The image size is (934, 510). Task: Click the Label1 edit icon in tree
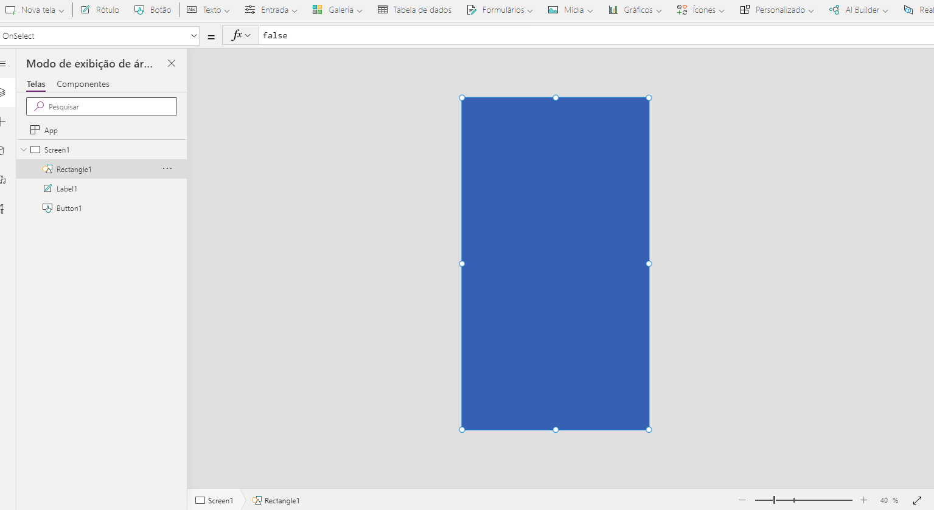coord(47,188)
